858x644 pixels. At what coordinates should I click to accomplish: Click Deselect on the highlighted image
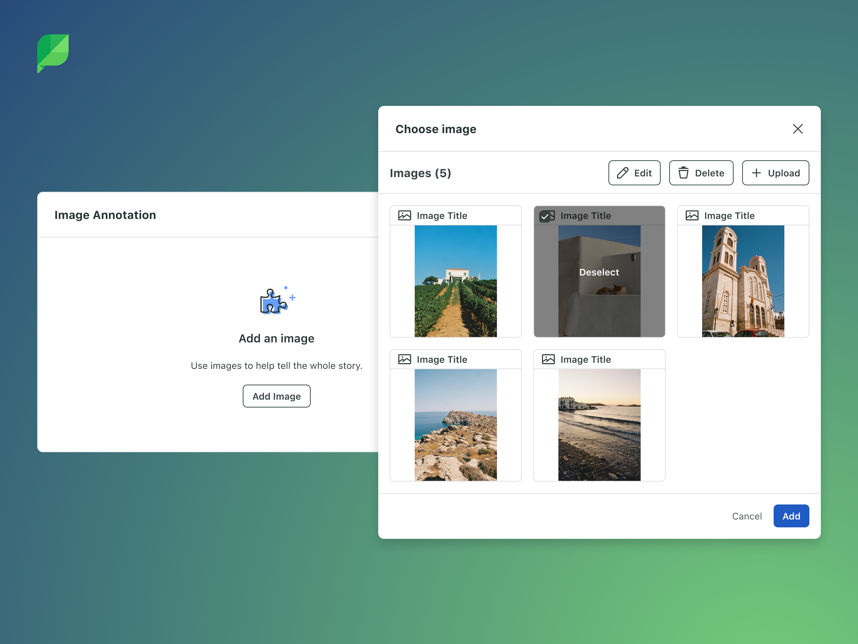click(599, 273)
